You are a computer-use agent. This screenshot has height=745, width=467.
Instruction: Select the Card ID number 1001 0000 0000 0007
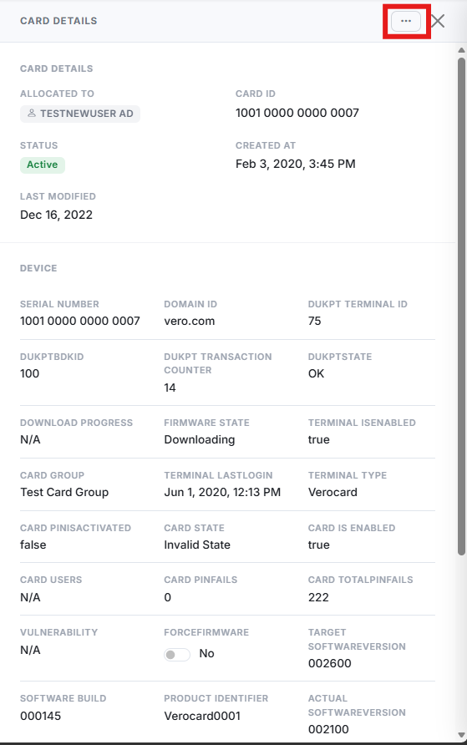[x=297, y=113]
